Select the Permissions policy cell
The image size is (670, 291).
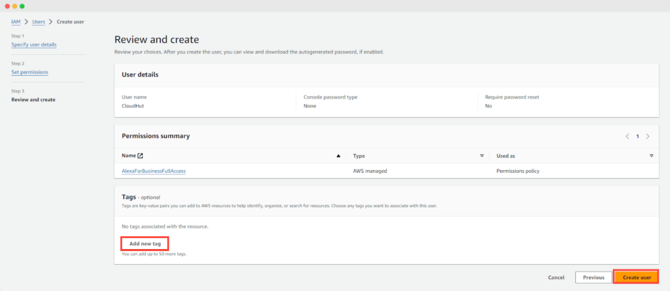tap(518, 171)
